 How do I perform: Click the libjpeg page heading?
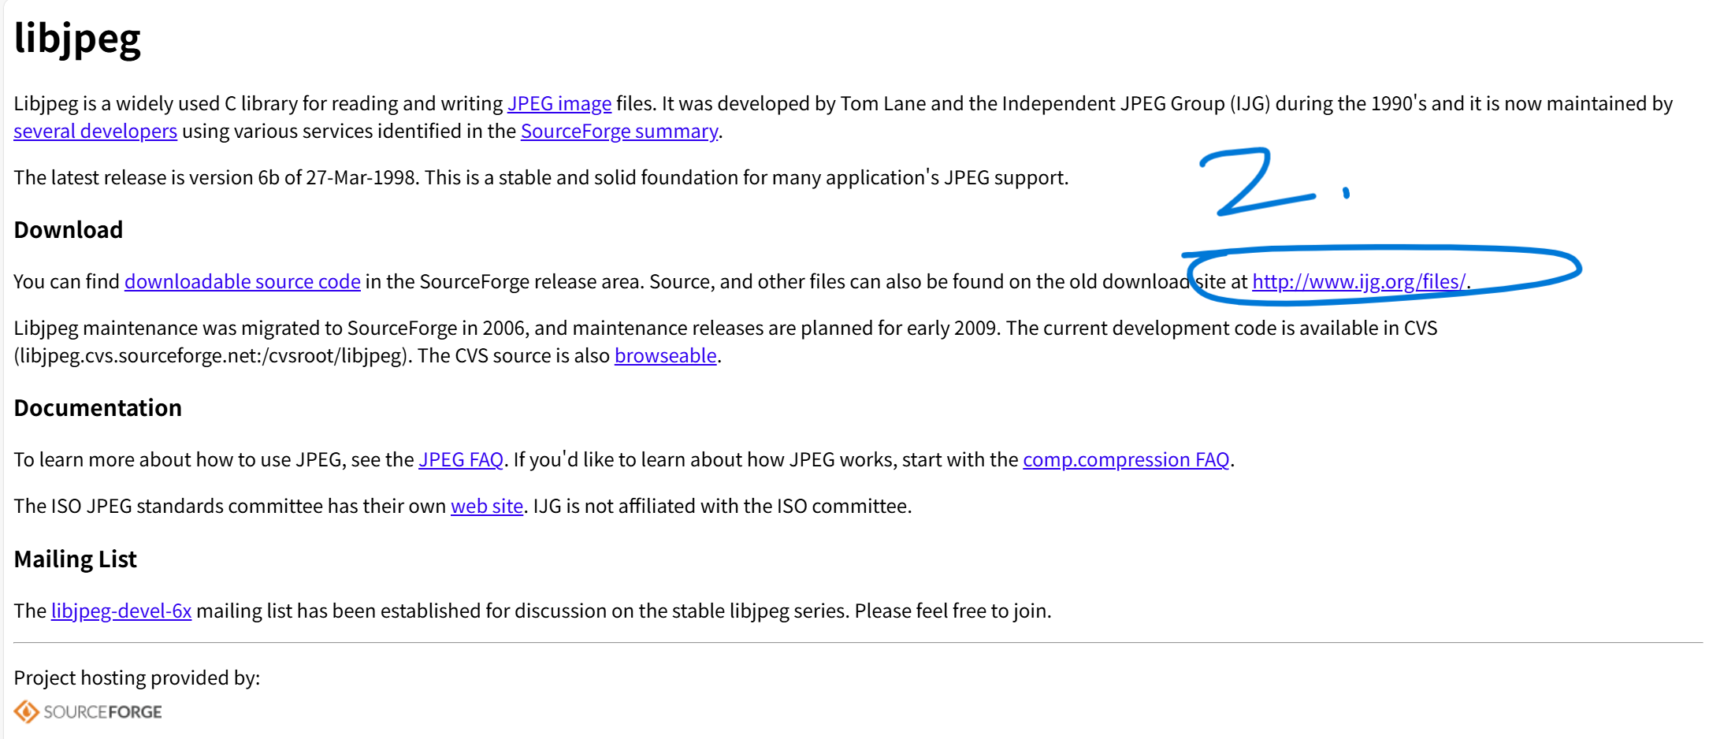[77, 39]
